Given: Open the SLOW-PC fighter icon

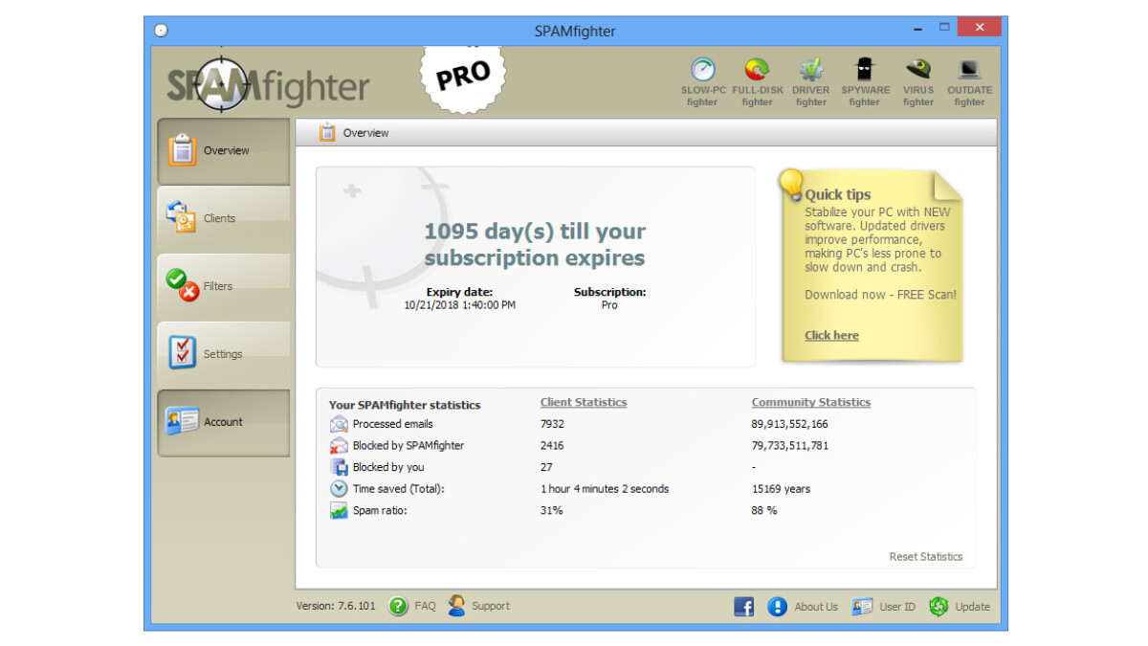Looking at the screenshot, I should 702,72.
